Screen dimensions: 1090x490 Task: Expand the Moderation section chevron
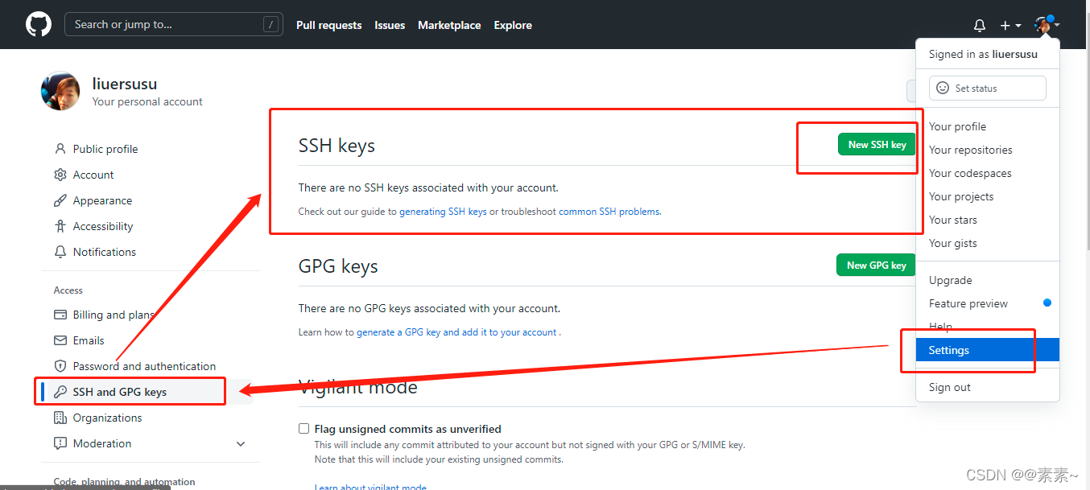[241, 444]
